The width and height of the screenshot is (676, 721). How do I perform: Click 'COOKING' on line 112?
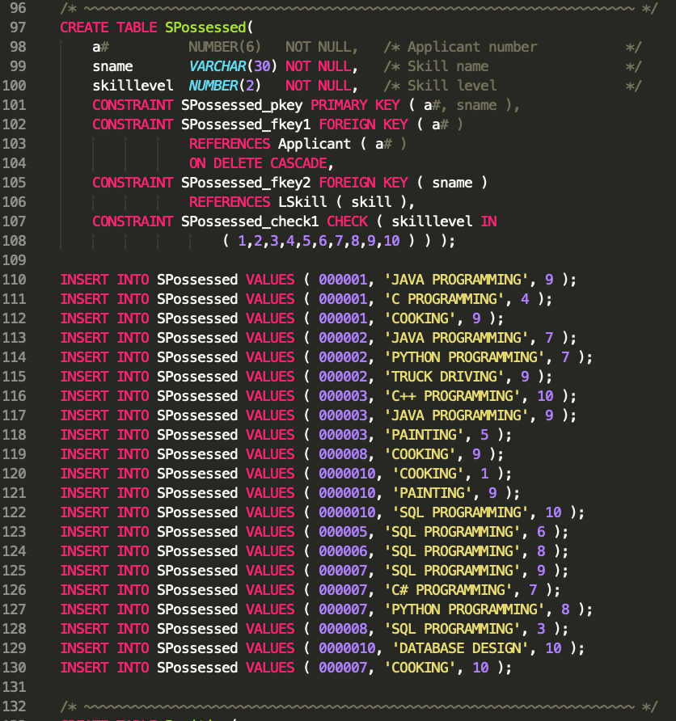click(420, 318)
